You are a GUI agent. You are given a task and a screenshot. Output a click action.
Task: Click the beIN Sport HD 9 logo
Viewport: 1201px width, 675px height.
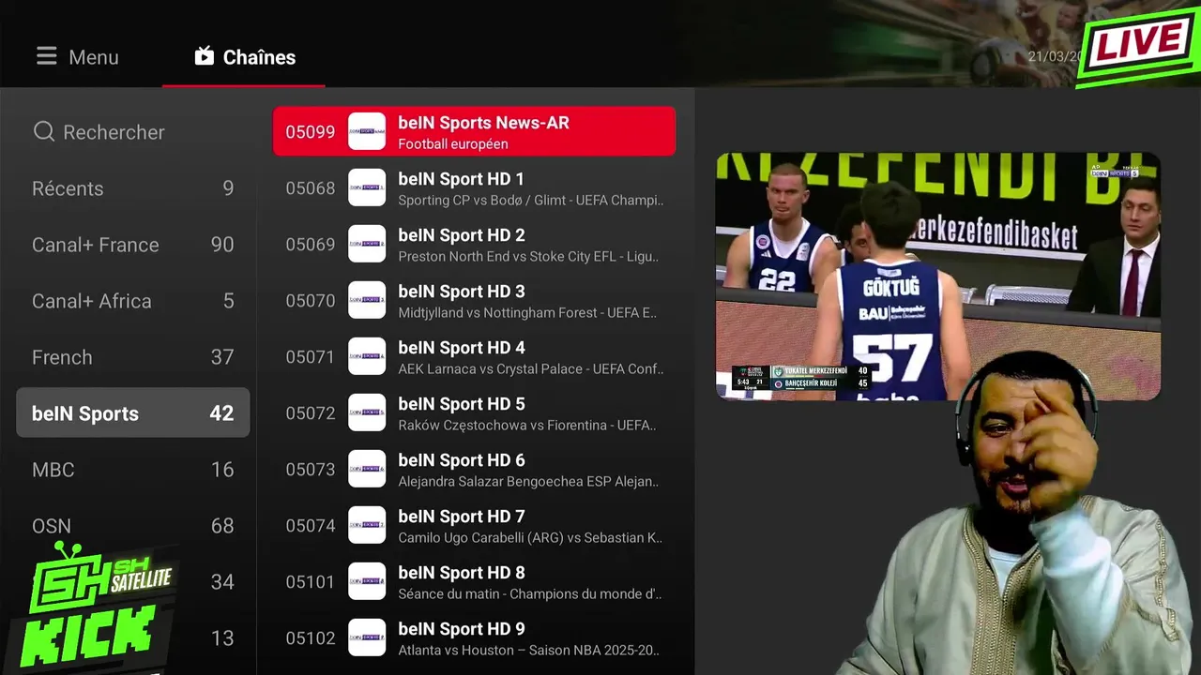[x=367, y=637]
